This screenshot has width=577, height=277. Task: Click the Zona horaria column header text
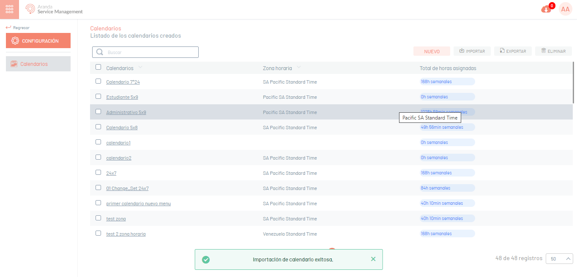(x=277, y=68)
